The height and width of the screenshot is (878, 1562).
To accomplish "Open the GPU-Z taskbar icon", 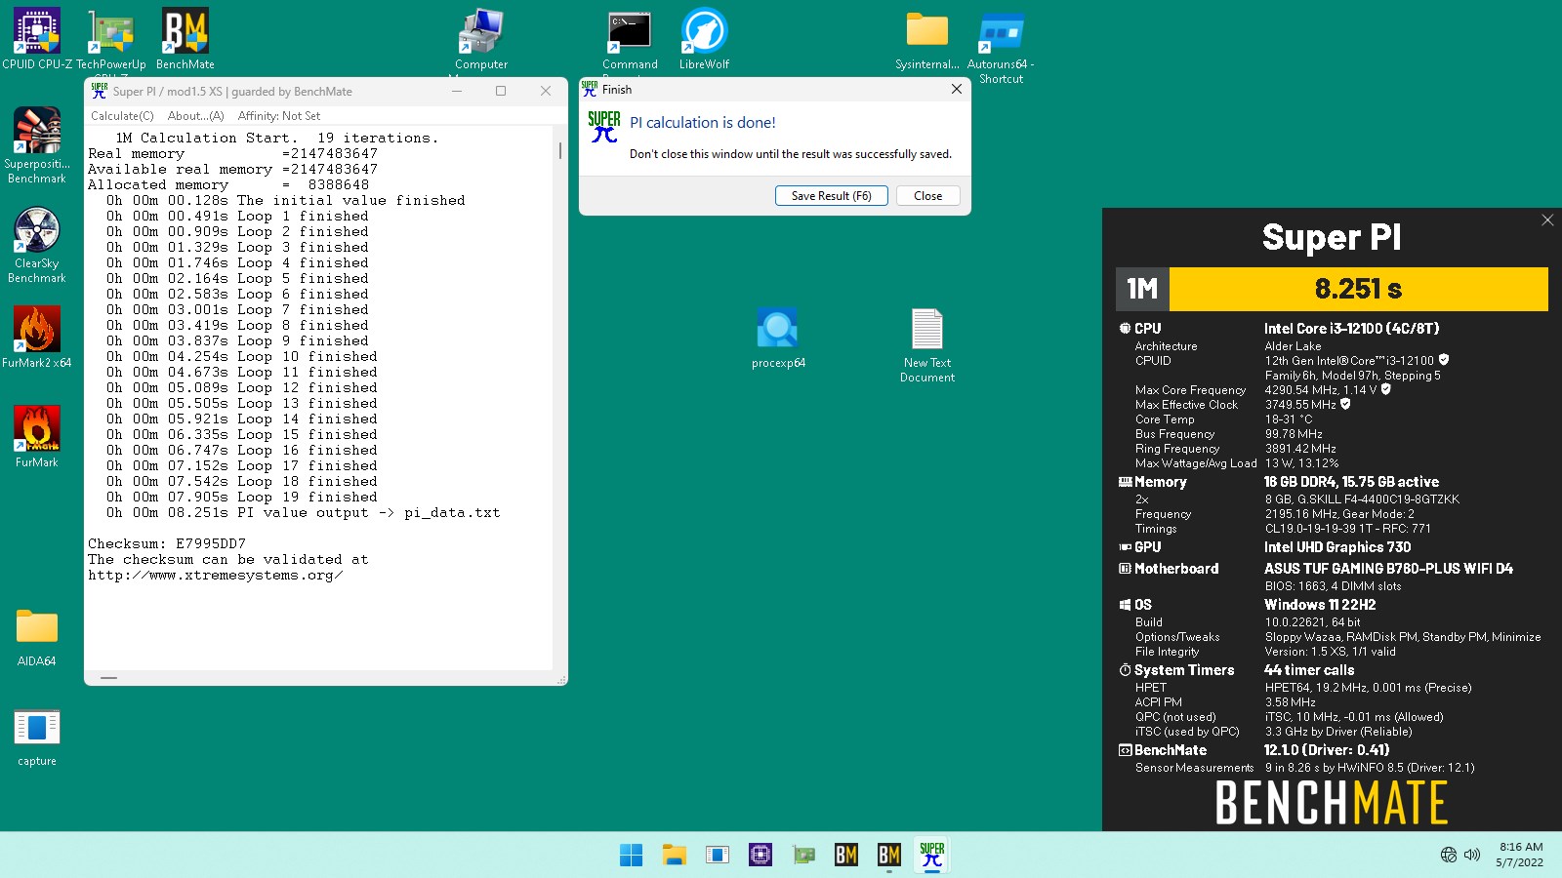I will [x=803, y=855].
